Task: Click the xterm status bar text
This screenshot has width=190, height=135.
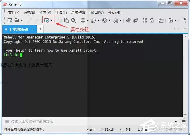Action: pos(91,129)
